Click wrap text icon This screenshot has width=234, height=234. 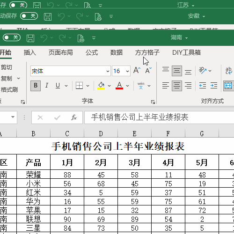[229, 71]
